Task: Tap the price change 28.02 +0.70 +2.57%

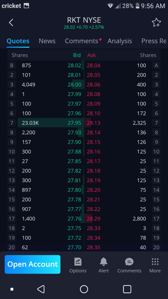Action: coord(84,27)
